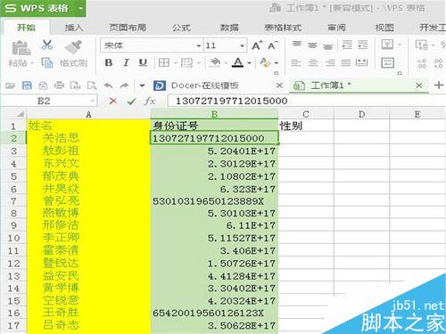The image size is (446, 334).
Task: Expand quick access toolbar dropdown
Action: pyautogui.click(x=142, y=86)
